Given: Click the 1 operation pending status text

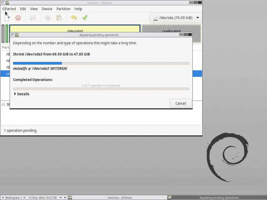Looking at the screenshot, I should (x=20, y=130).
